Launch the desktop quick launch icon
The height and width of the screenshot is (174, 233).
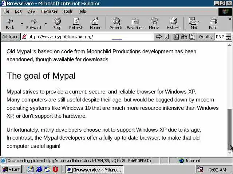[x=30, y=169]
